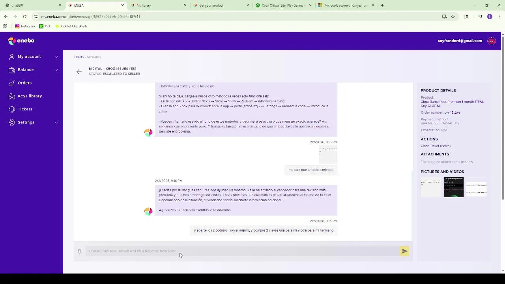Image resolution: width=505 pixels, height=284 pixels.
Task: Switch to the Get your product tab
Action: tap(220, 6)
